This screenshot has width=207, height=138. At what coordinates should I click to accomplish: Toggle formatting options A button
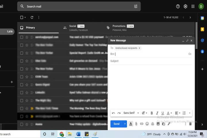131,124
